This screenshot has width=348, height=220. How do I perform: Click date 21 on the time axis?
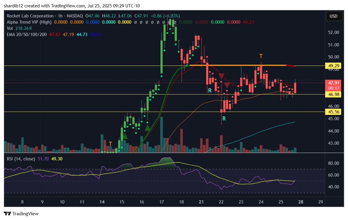(x=201, y=202)
